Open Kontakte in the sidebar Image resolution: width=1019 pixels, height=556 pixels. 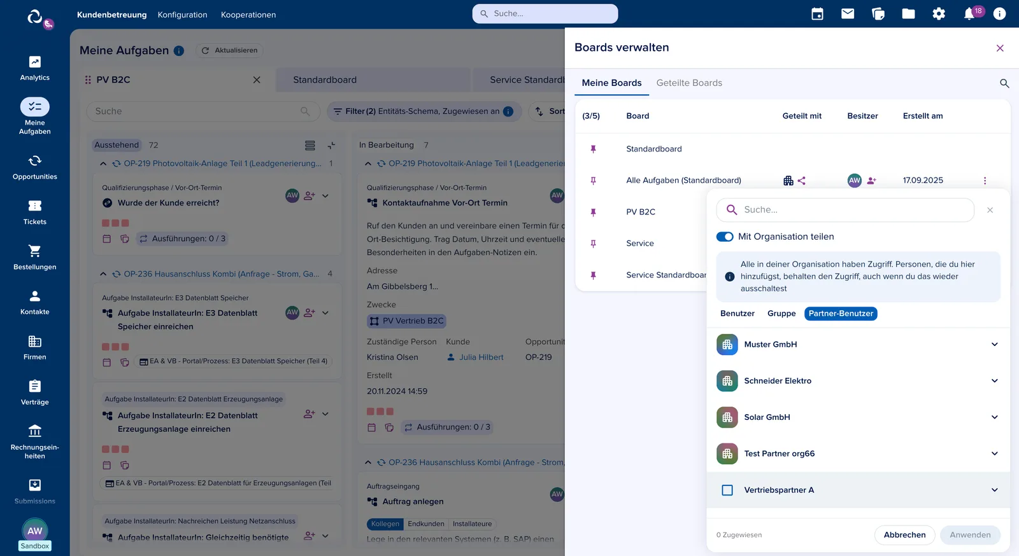34,303
